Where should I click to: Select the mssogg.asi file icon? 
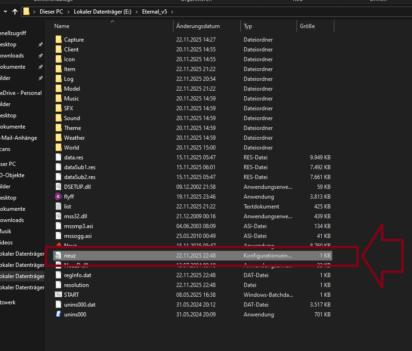point(58,236)
